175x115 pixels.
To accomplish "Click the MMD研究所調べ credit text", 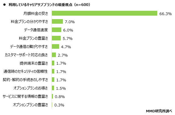I will click(x=159, y=111).
